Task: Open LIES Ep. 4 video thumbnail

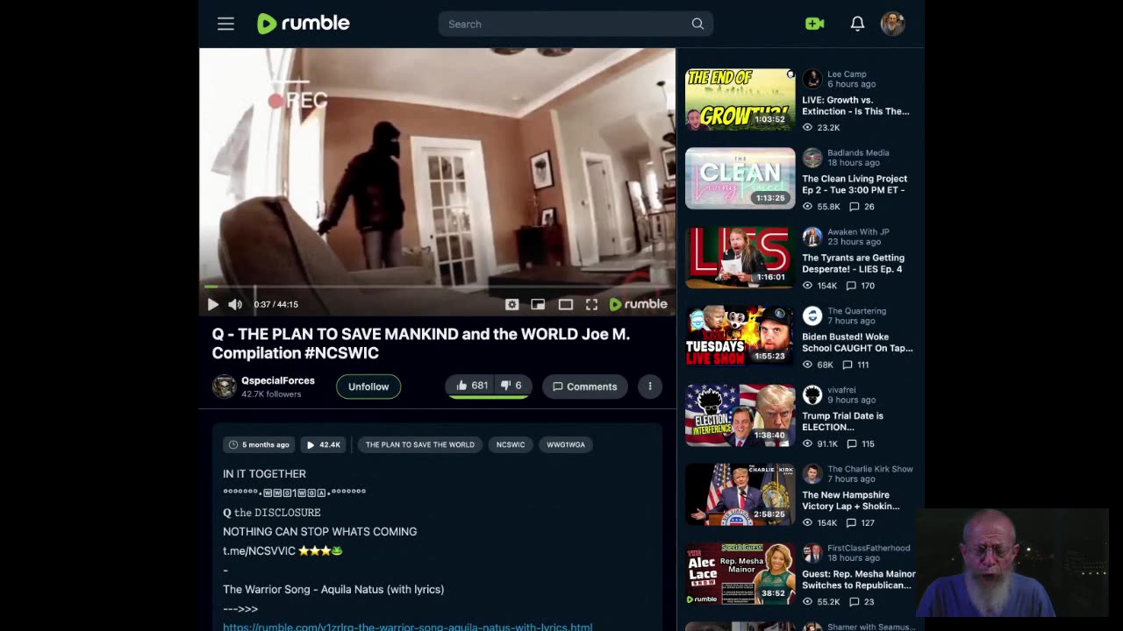Action: point(740,257)
